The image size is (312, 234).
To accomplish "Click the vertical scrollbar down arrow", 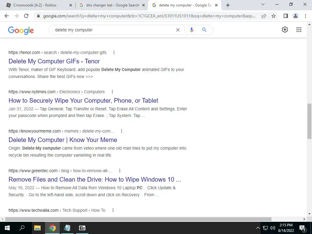I will click(309, 214).
